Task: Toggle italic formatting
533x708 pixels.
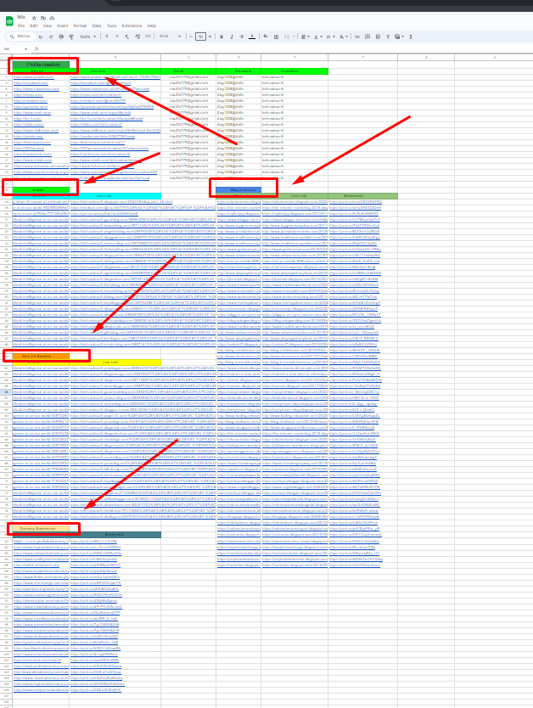Action: click(x=232, y=37)
